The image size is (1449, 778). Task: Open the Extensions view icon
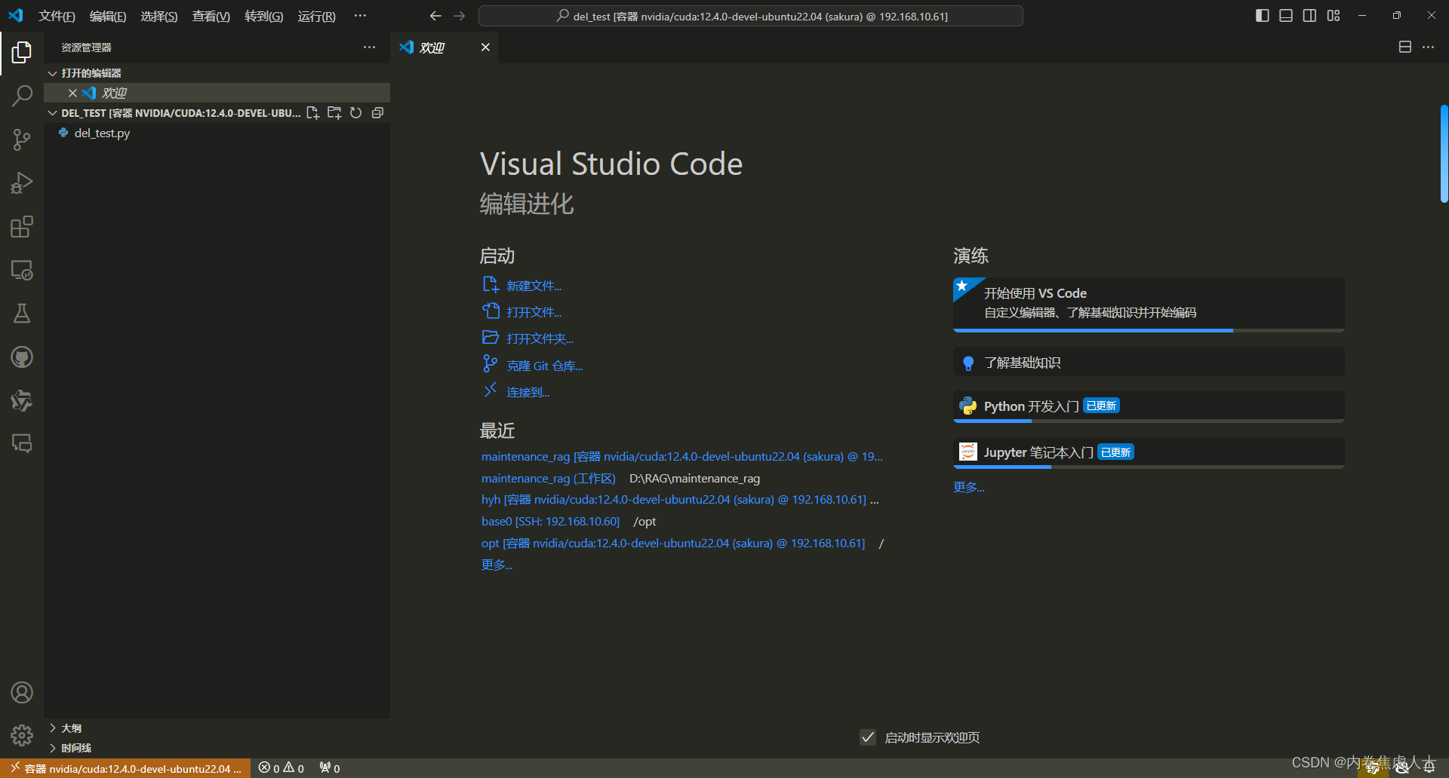22,227
